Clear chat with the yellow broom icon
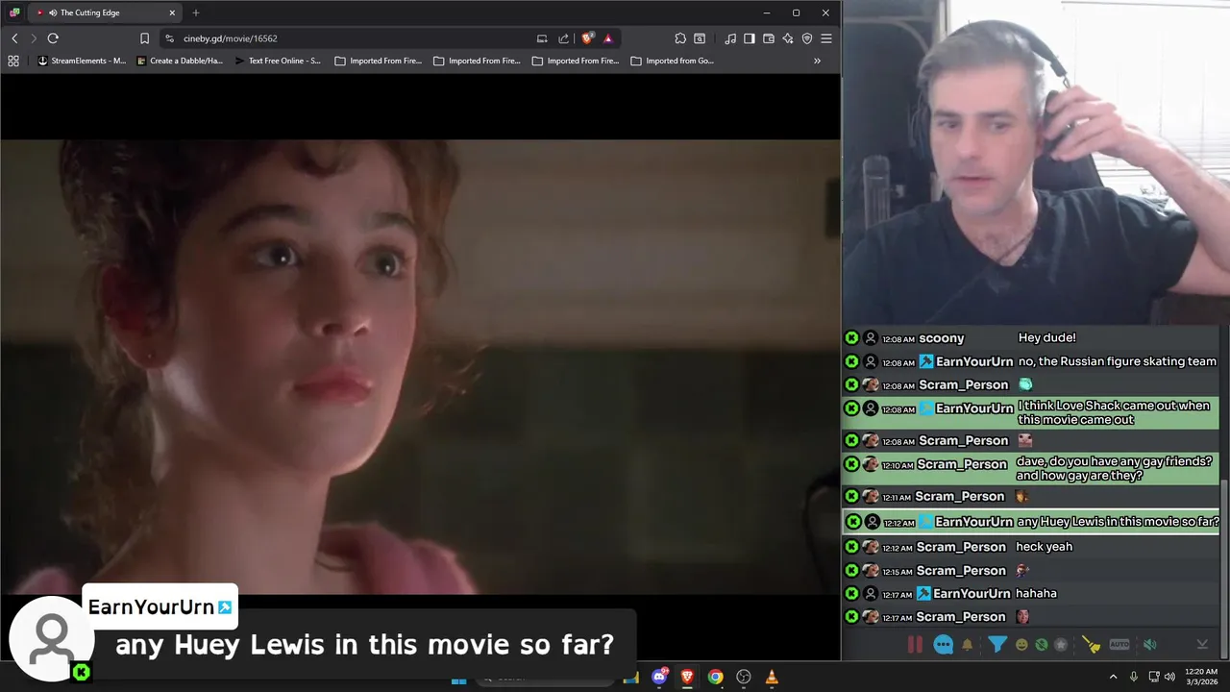1230x692 pixels. [1091, 645]
